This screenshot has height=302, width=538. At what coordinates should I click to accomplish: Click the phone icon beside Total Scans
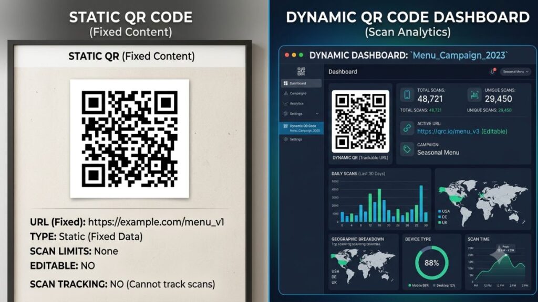click(407, 95)
